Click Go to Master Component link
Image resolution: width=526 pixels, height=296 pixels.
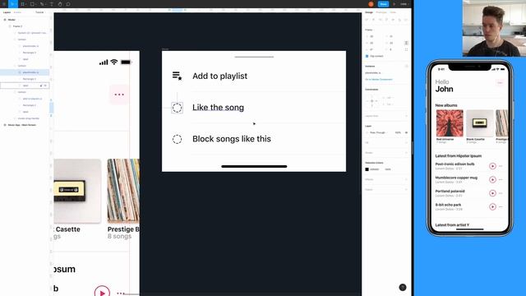379,79
